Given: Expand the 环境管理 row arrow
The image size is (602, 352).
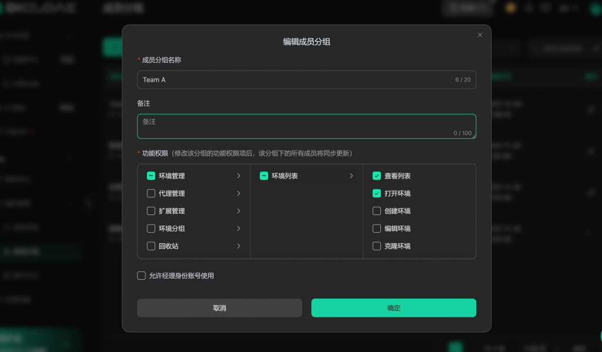Looking at the screenshot, I should pos(238,176).
